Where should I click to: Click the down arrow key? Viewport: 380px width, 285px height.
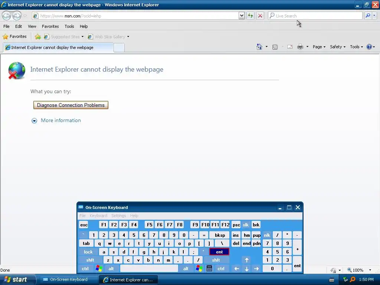point(247,269)
